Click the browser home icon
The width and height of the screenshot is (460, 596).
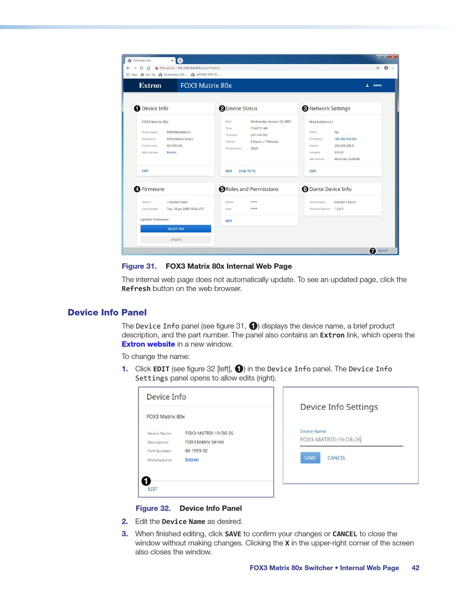pos(148,68)
